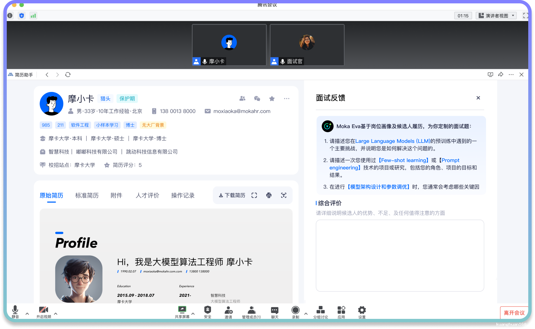Toggle fullscreen mode icon at top right
535x329 pixels.
pos(525,16)
